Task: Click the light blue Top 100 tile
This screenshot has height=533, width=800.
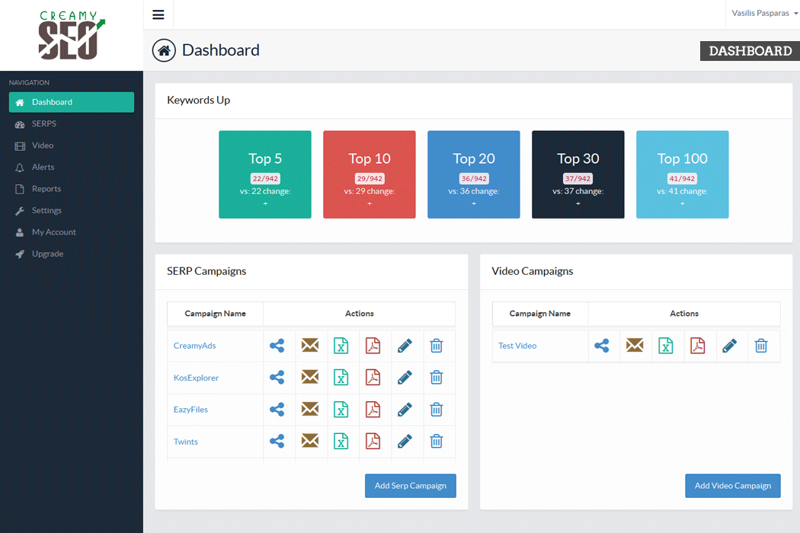Action: coord(682,174)
